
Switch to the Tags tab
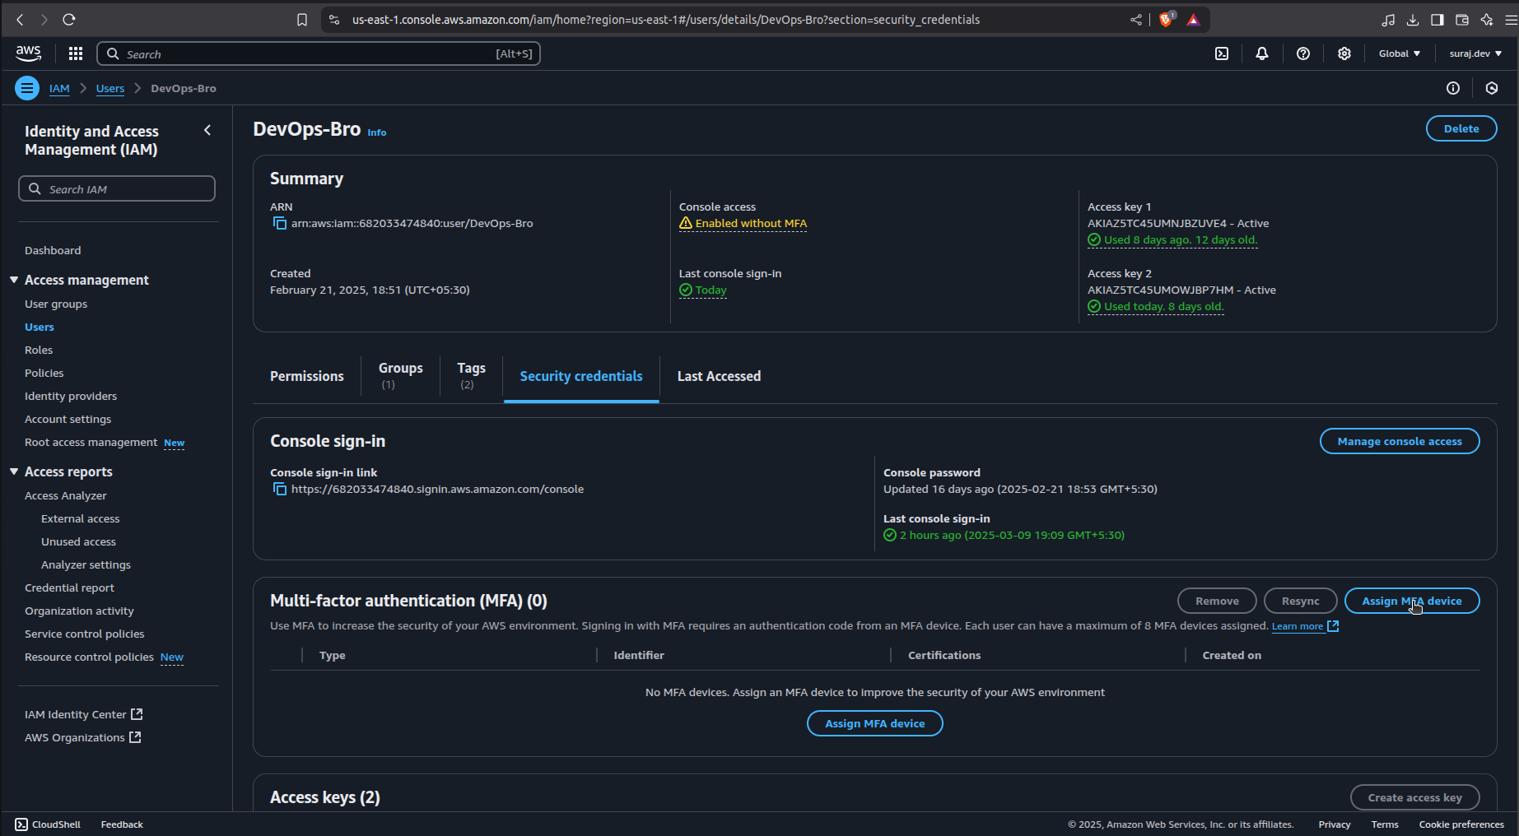pyautogui.click(x=471, y=376)
